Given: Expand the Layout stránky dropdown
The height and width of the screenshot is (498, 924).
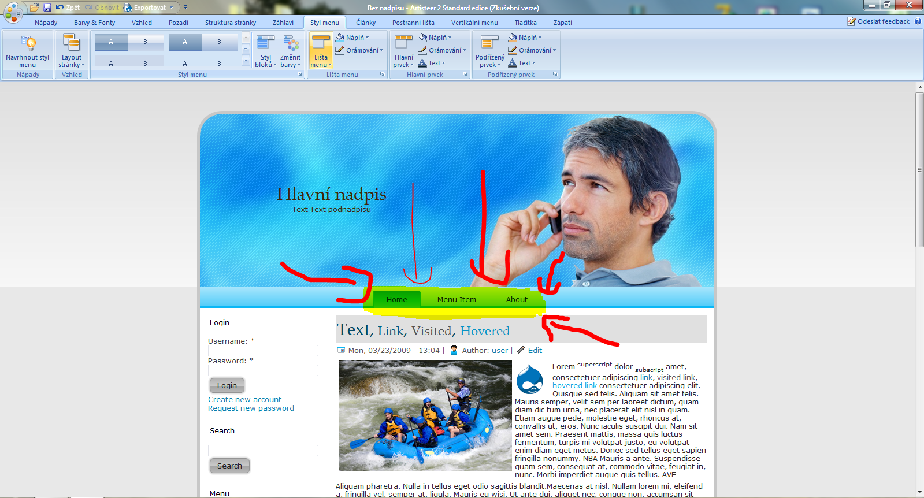Looking at the screenshot, I should point(72,51).
